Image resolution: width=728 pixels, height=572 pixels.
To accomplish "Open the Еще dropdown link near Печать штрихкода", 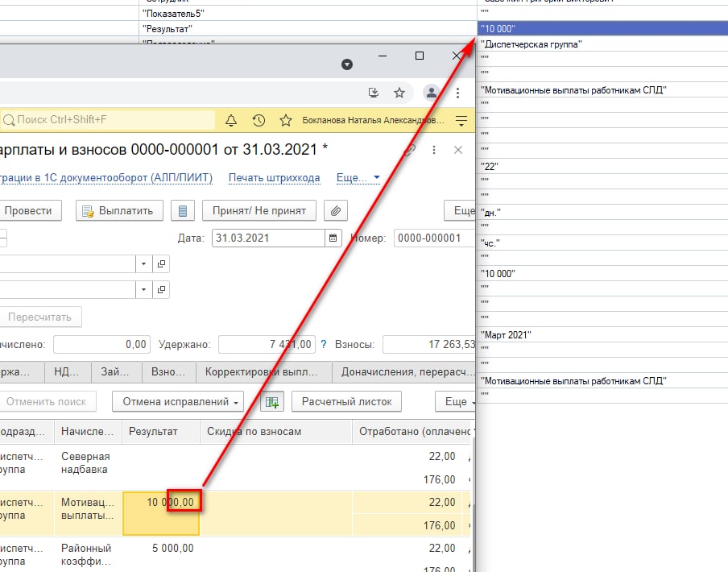I will point(358,178).
